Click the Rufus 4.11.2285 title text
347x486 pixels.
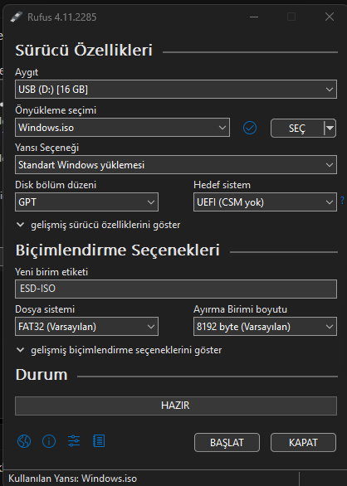(62, 17)
